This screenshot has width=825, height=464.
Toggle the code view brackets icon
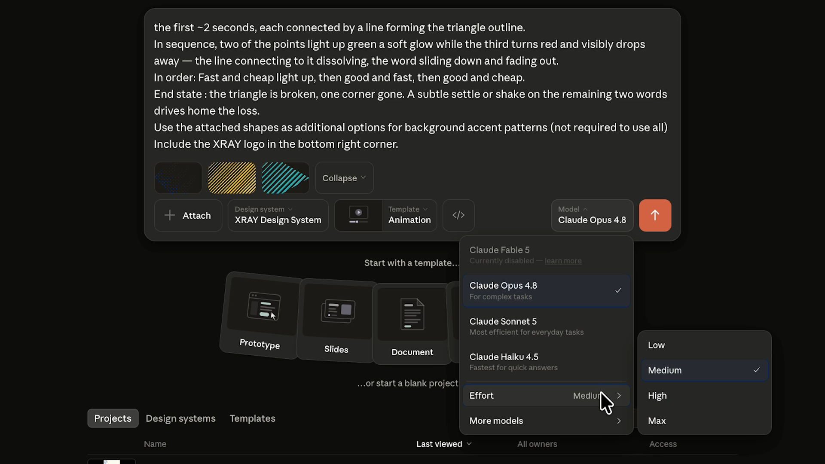pos(458,215)
